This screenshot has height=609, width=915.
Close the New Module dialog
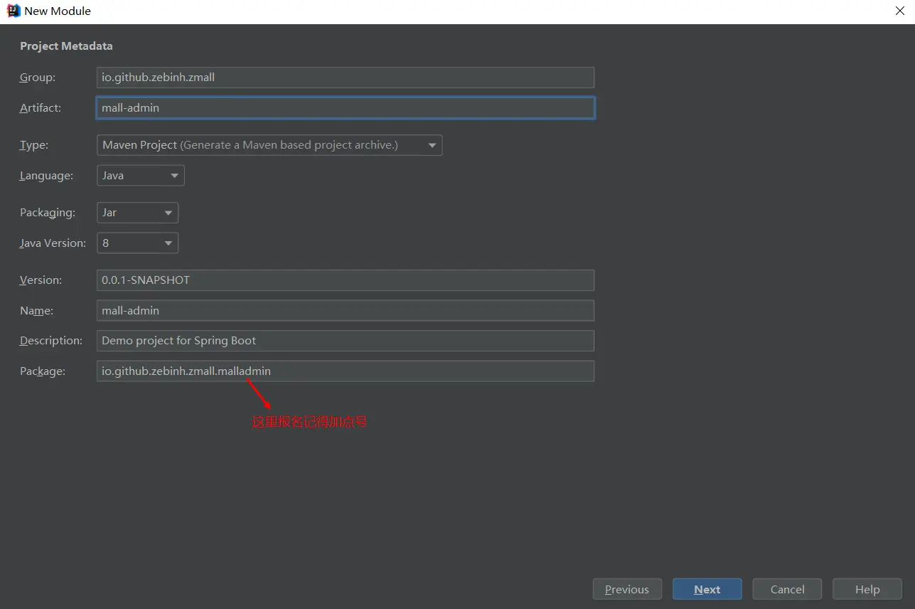pyautogui.click(x=899, y=11)
